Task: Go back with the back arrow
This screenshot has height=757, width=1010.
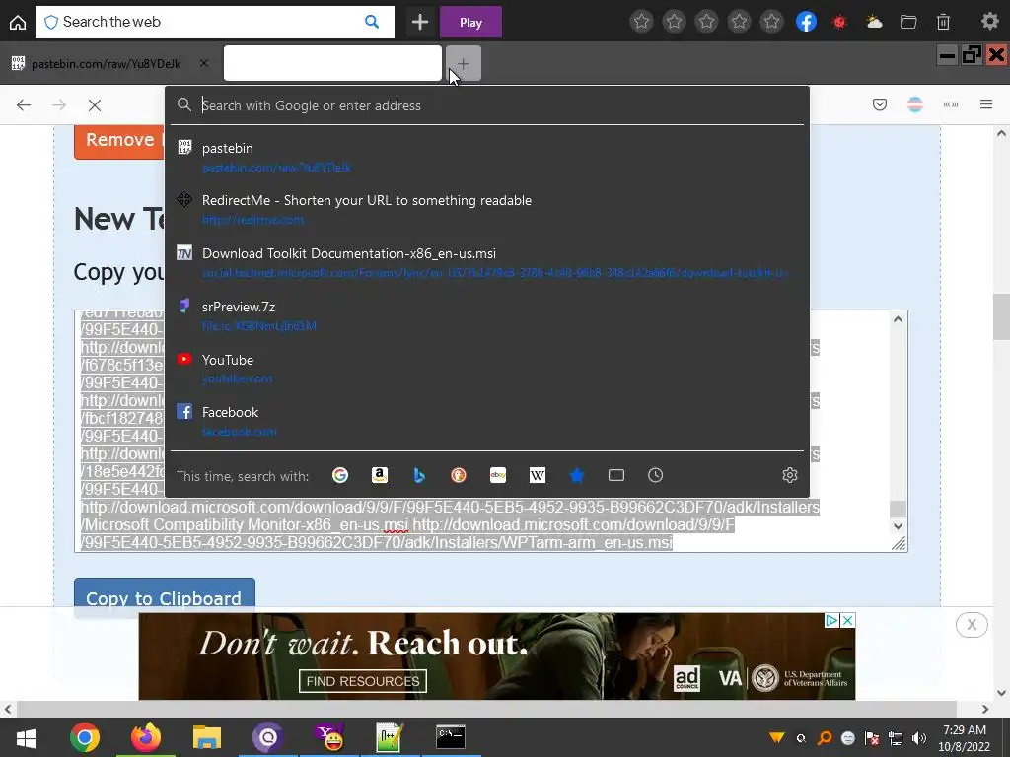Action: coord(24,104)
